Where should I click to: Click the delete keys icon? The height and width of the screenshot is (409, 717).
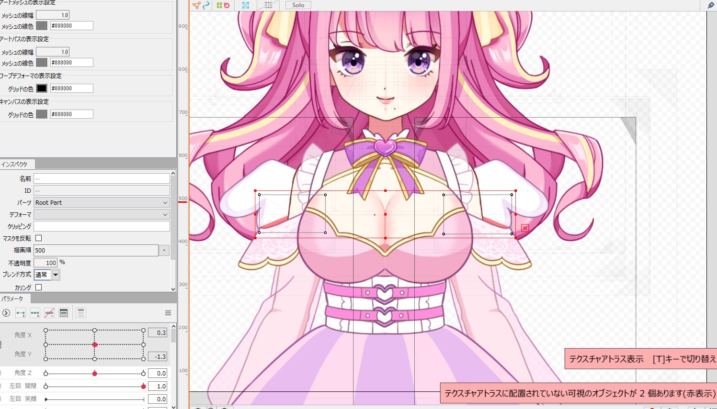pos(49,313)
